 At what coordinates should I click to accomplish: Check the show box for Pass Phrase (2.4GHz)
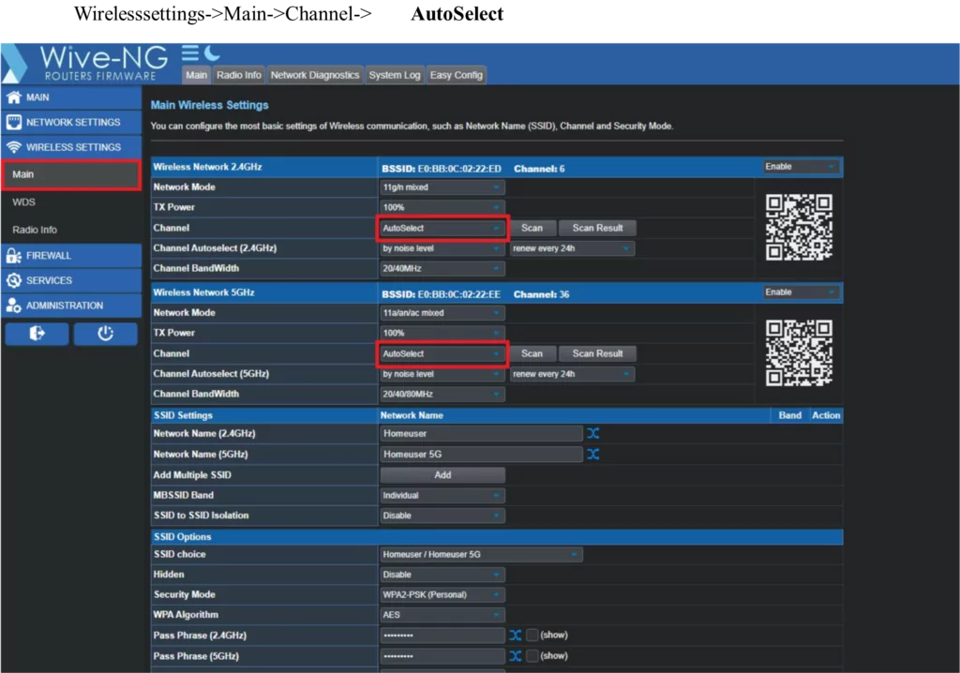click(532, 636)
